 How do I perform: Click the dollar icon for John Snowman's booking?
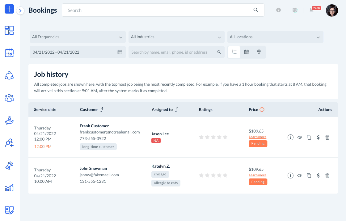pos(318,176)
